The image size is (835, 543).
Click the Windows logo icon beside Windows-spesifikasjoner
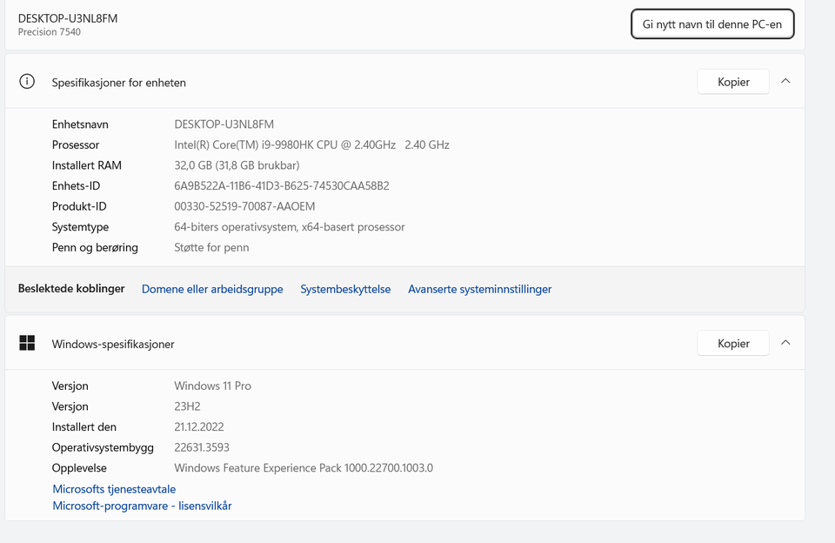27,343
